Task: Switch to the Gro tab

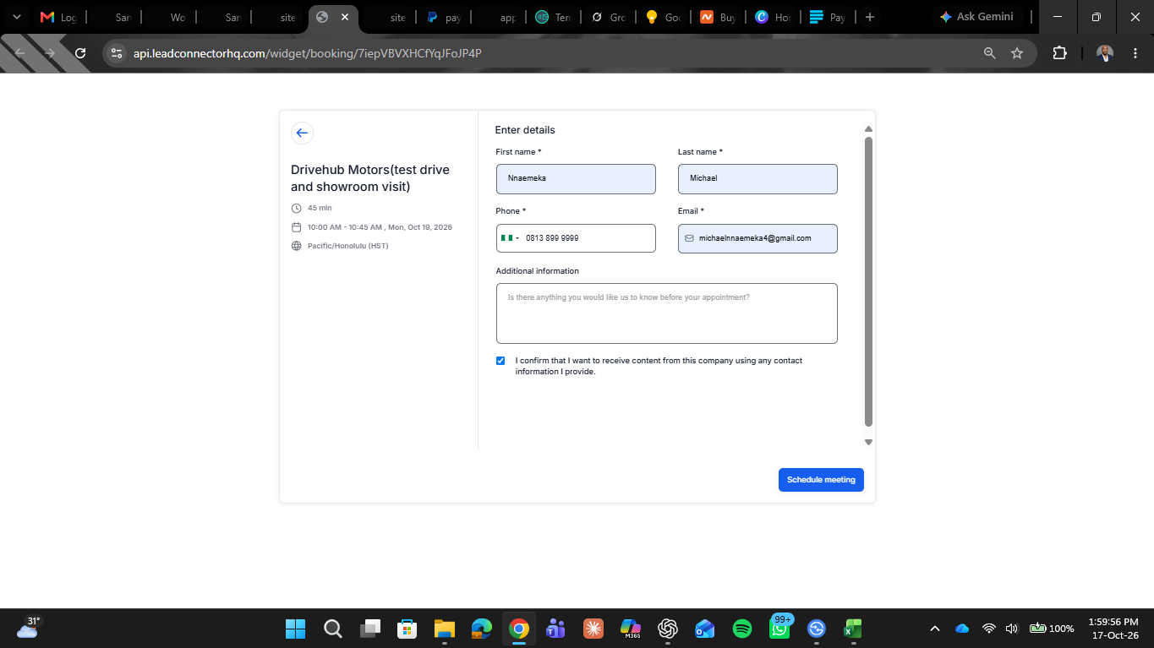Action: [608, 17]
